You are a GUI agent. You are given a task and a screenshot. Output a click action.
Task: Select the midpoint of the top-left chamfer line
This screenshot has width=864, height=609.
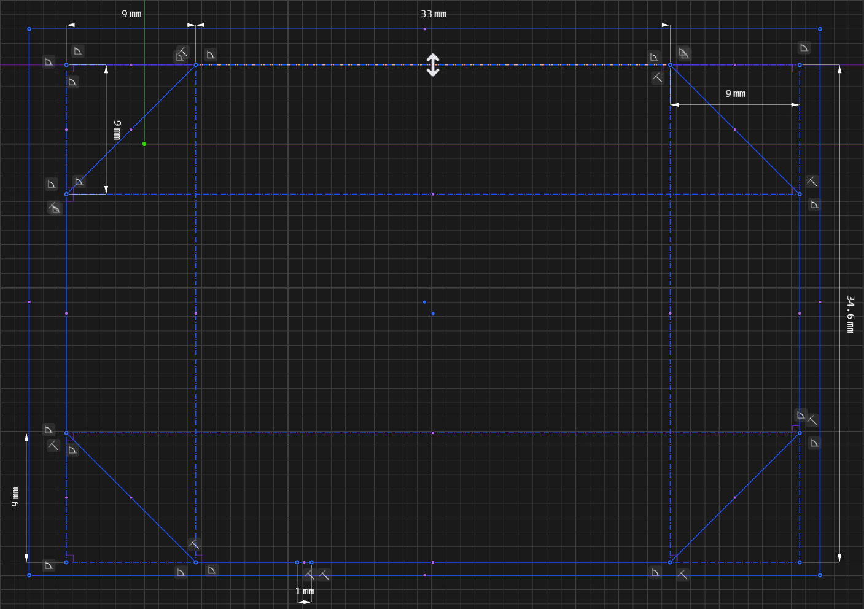coord(131,130)
